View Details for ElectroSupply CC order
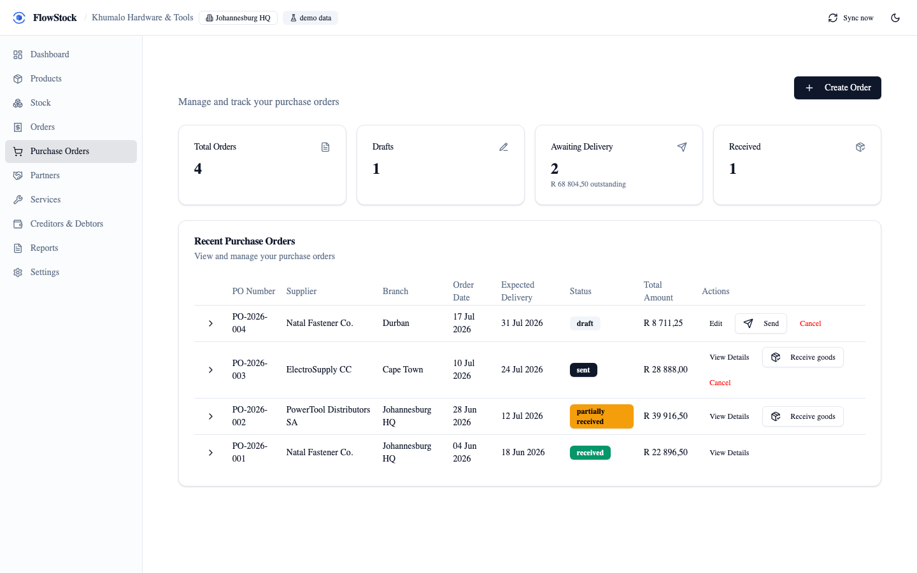917x573 pixels. pos(729,357)
